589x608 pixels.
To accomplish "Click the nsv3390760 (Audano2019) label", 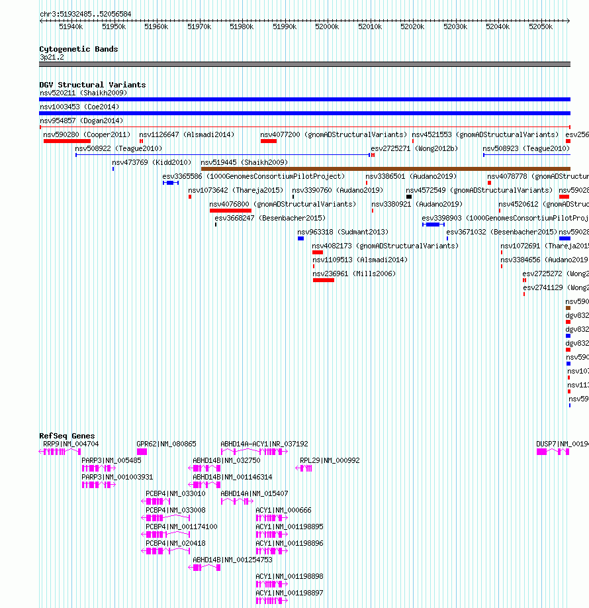I will pyautogui.click(x=338, y=191).
